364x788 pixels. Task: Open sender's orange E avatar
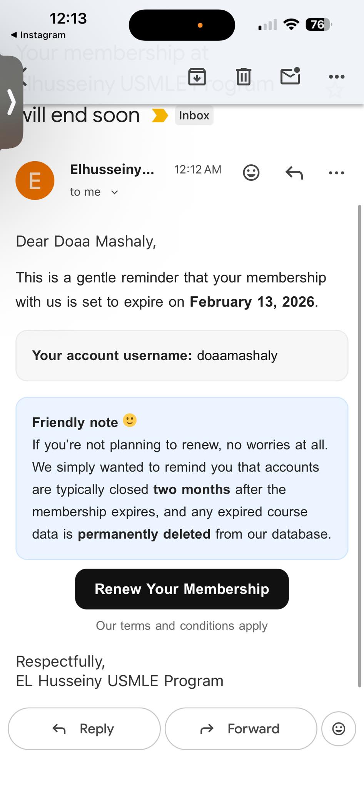click(x=35, y=180)
